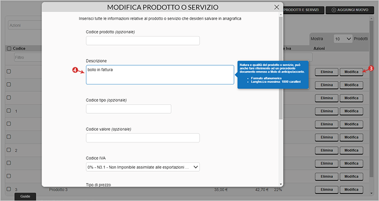Click Elimina for the row with code 1
The width and height of the screenshot is (379, 201).
click(x=327, y=111)
